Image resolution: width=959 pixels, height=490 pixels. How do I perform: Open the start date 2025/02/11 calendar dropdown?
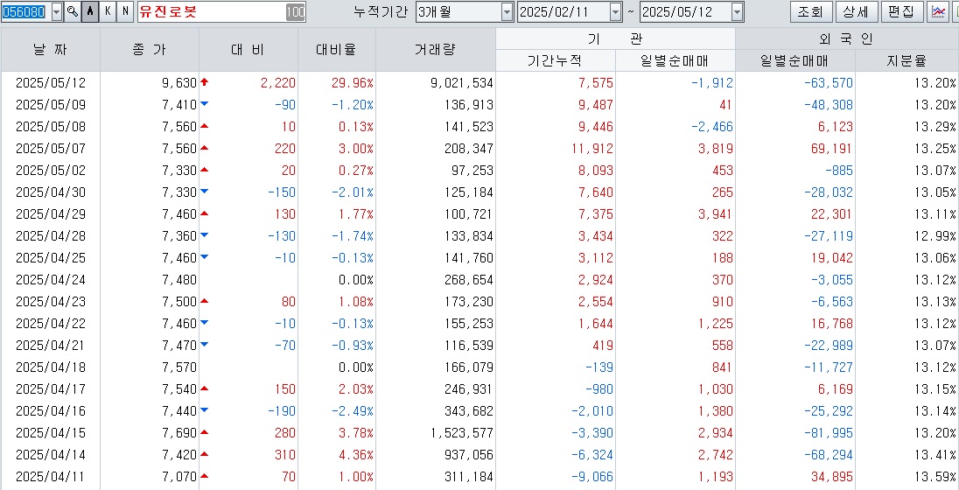pos(615,11)
